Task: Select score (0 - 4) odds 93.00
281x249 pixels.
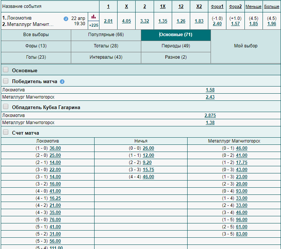Action: tap(241, 191)
